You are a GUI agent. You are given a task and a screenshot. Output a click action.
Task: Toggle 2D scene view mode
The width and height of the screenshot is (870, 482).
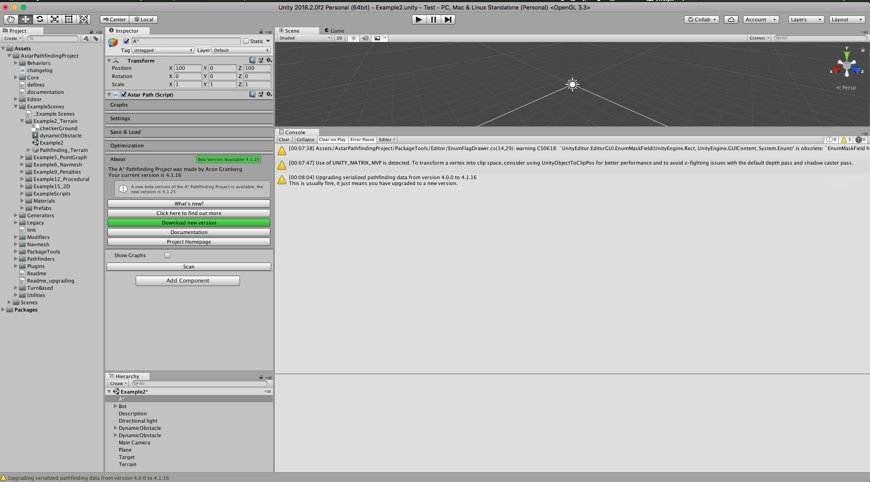click(339, 38)
